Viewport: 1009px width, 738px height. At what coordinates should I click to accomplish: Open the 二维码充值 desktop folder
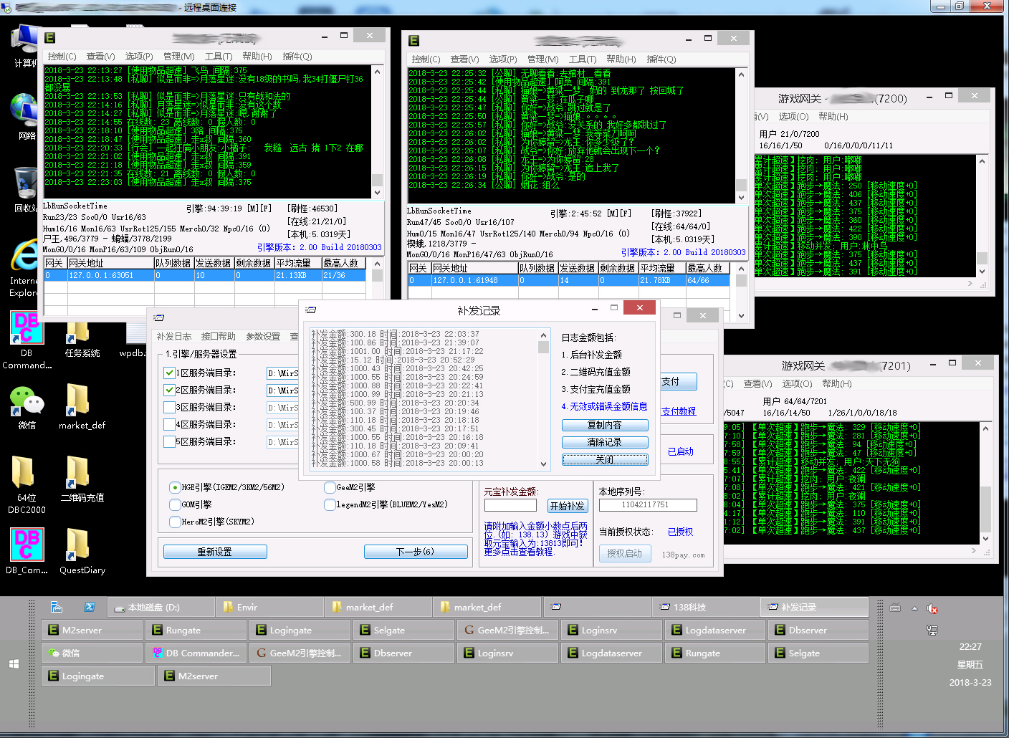point(77,474)
